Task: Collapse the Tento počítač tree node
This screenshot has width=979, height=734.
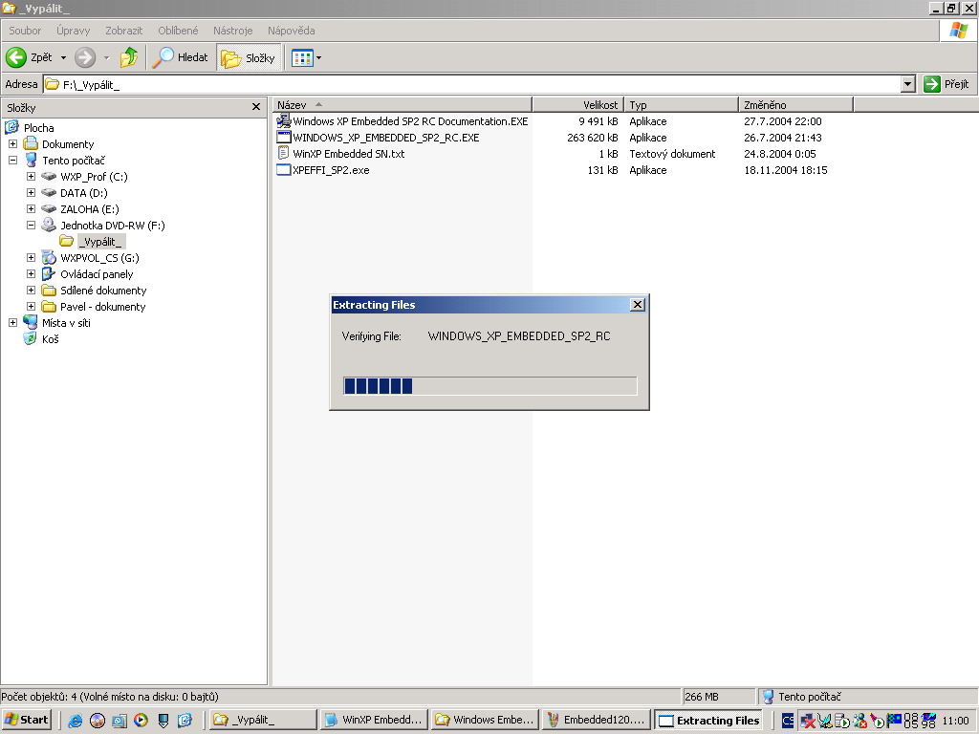Action: coord(12,161)
